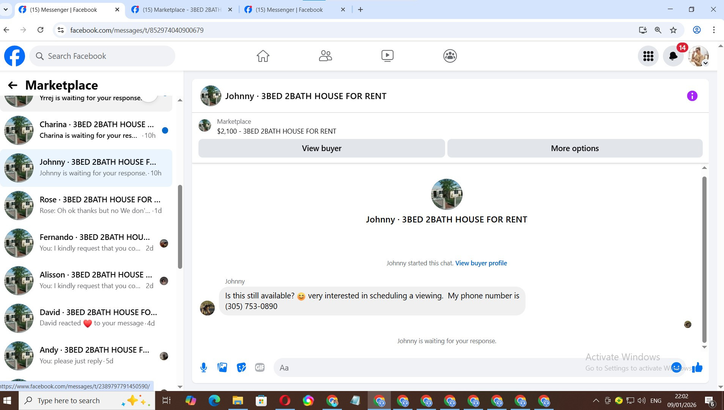The width and height of the screenshot is (724, 410).
Task: Click the unread blue dot on Charina's chat
Action: pyautogui.click(x=165, y=131)
